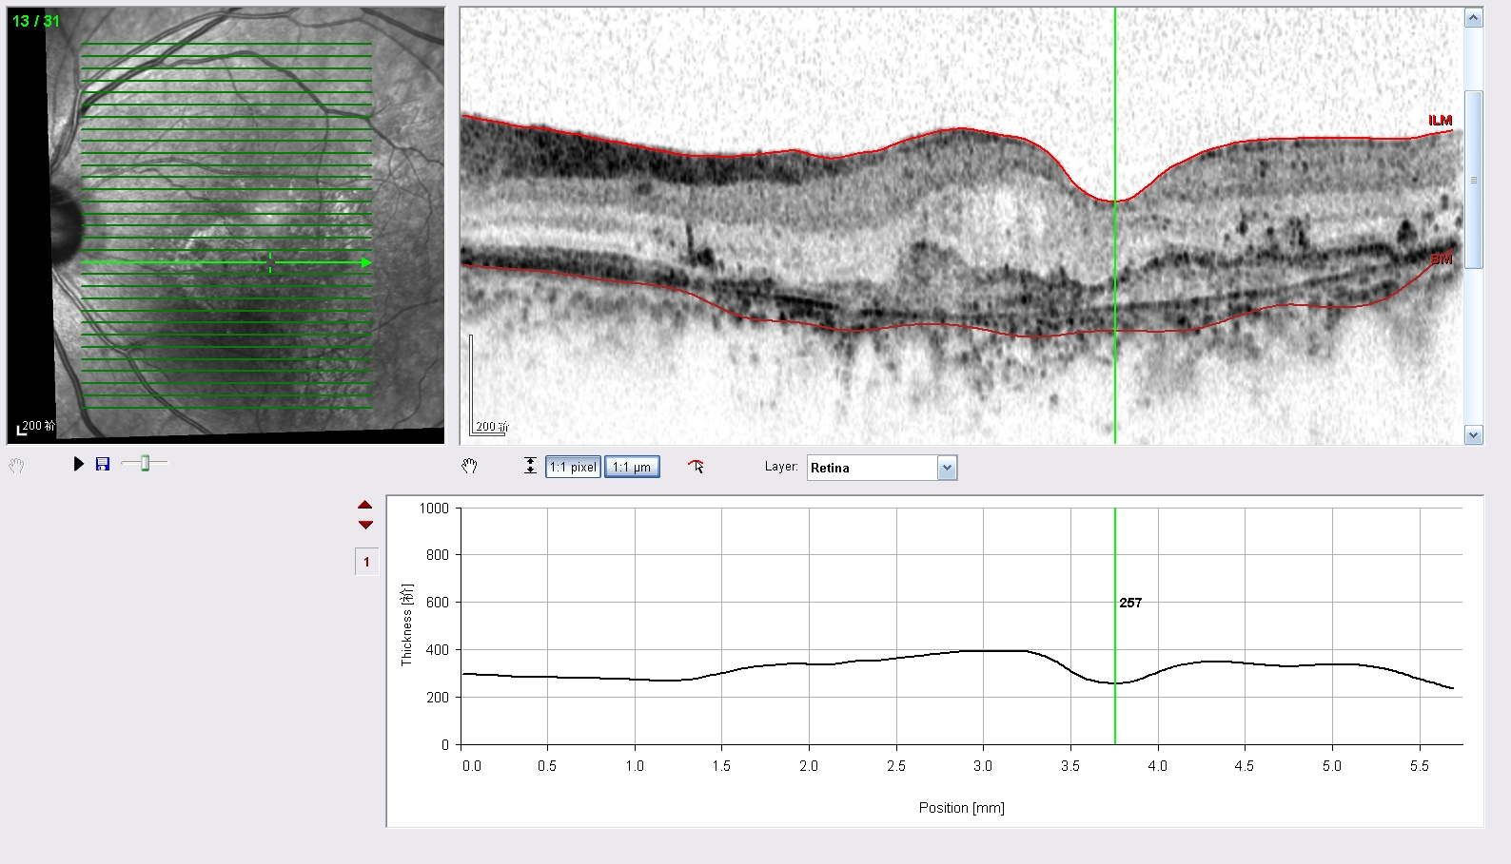Image resolution: width=1511 pixels, height=864 pixels.
Task: Click the slider handle beside the save icon
Action: point(145,463)
